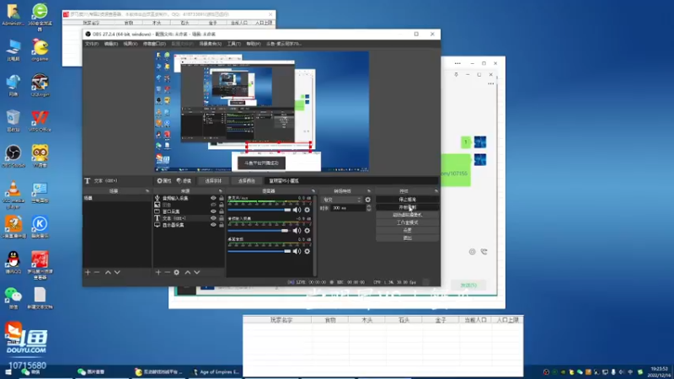674x379 pixels.
Task: Toggle lock on display capture source
Action: tap(222, 225)
